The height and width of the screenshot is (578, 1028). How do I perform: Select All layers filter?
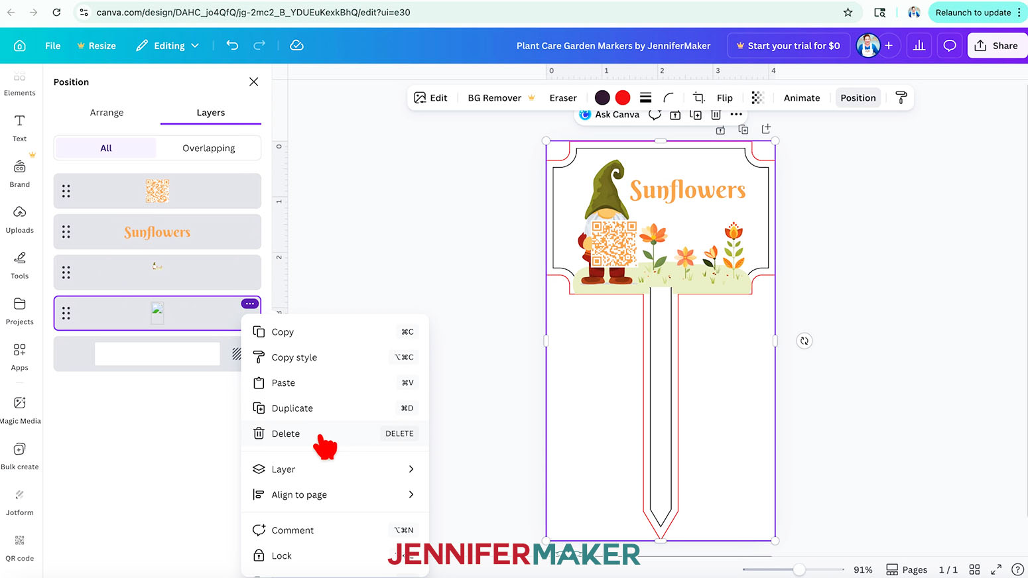point(106,148)
